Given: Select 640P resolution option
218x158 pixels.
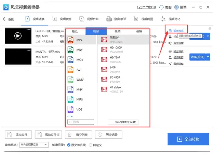Looking at the screenshot, I should pyautogui.click(x=124, y=69).
